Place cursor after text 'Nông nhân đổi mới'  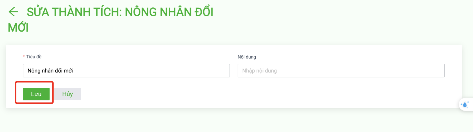[x=73, y=71]
